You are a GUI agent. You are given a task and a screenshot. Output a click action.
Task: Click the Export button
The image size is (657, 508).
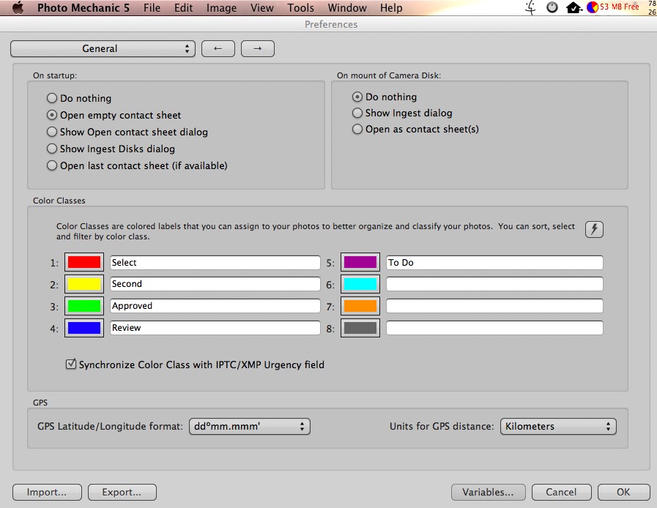coord(122,492)
